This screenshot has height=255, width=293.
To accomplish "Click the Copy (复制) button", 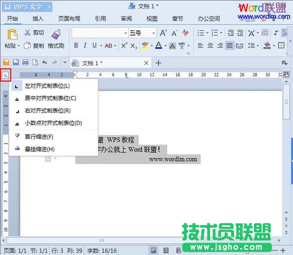I will [x=34, y=45].
